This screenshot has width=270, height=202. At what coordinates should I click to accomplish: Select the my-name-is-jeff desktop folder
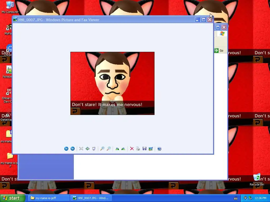9,160
